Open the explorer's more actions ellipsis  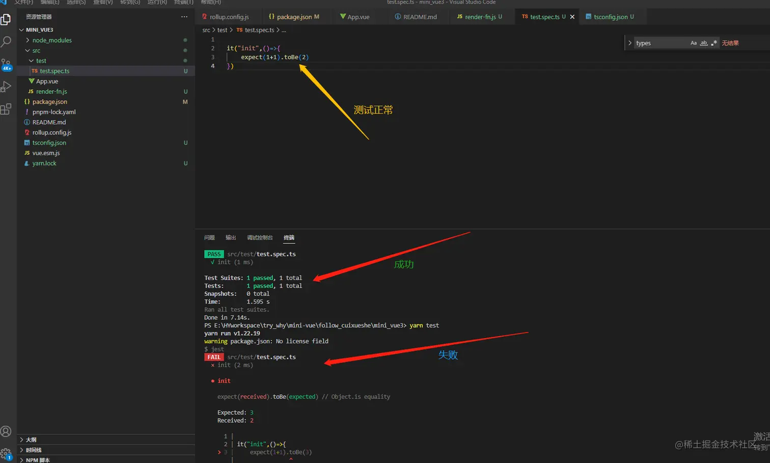(x=184, y=17)
